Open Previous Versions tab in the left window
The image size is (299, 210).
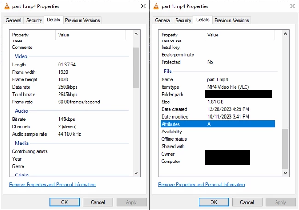coord(82,20)
